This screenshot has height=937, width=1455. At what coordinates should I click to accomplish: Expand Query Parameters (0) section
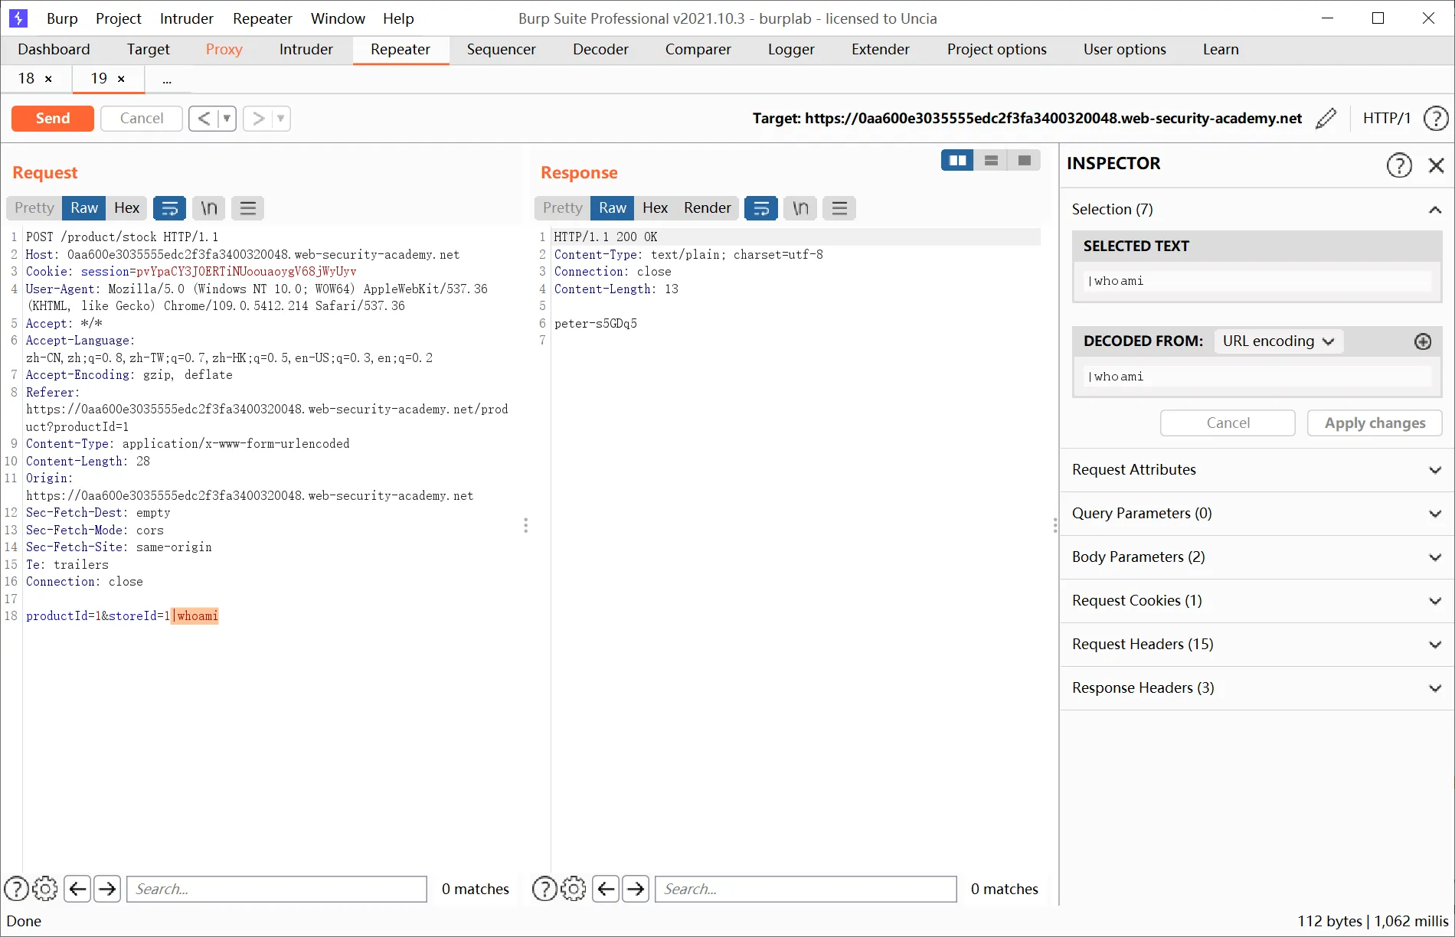coord(1257,514)
